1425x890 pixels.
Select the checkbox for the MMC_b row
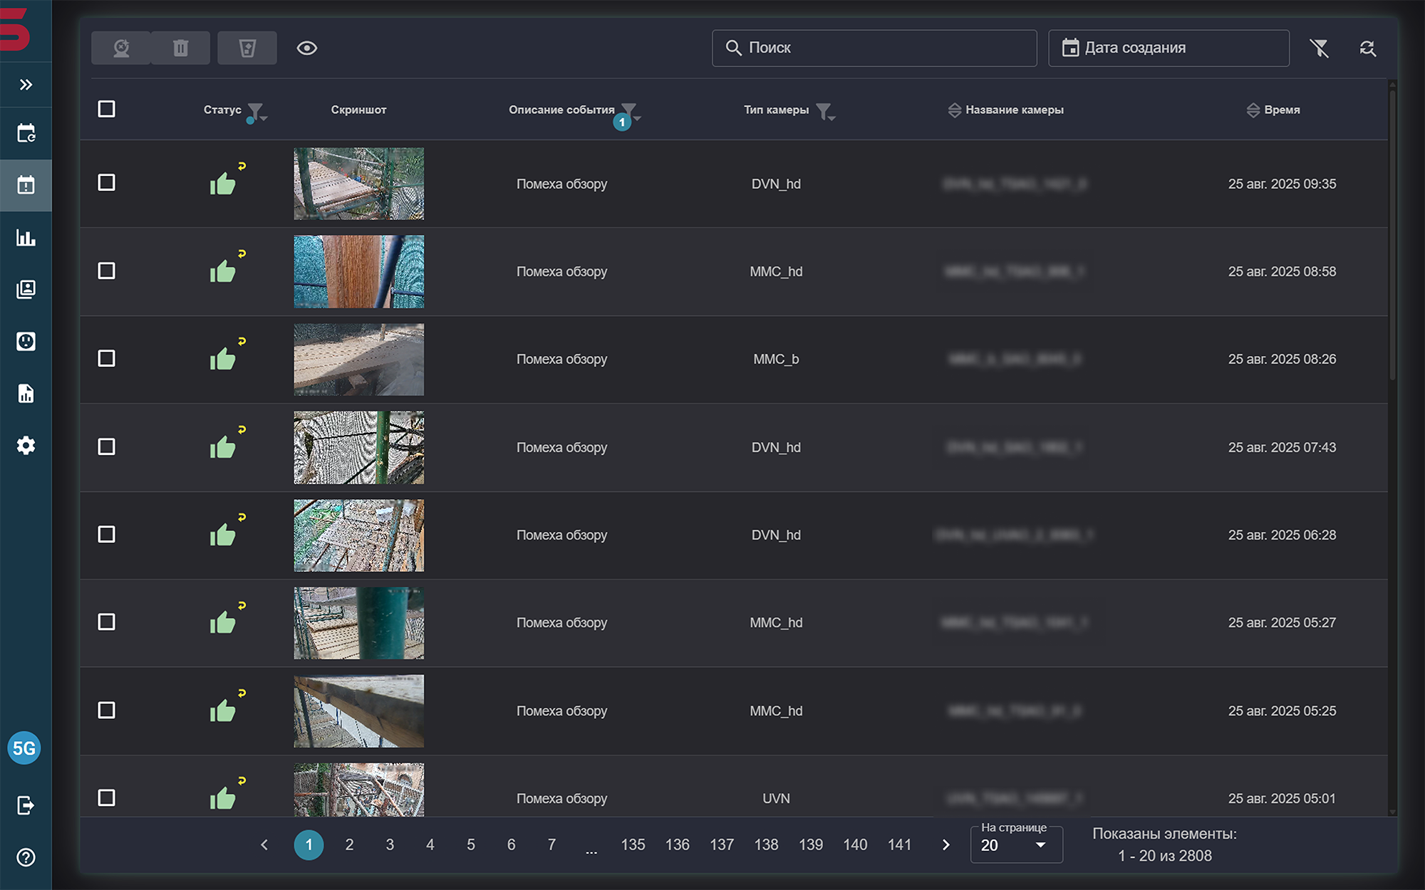pyautogui.click(x=107, y=359)
